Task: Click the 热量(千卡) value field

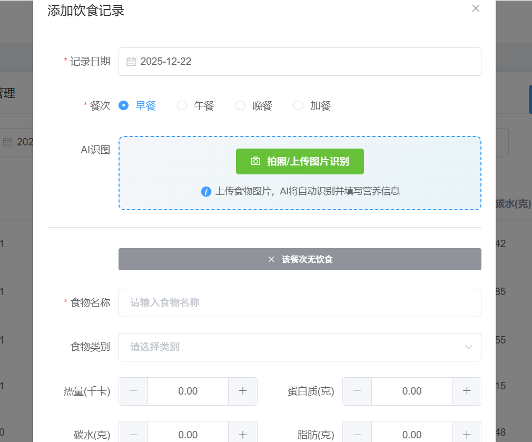Action: point(188,391)
